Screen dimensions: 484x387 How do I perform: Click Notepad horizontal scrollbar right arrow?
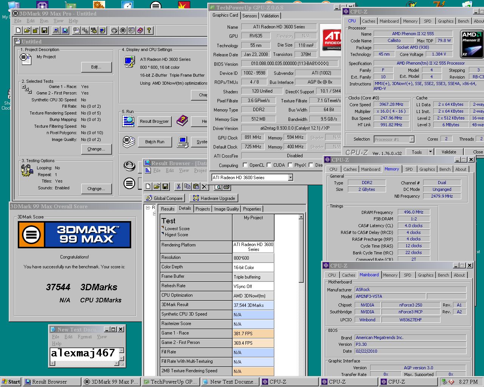[x=116, y=364]
